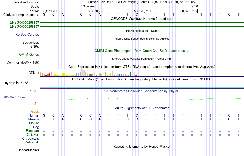Image resolution: width=244 pixels, height=156 pixels.
Task: Click the hg19 label beside scale bar
Action: 194,6
